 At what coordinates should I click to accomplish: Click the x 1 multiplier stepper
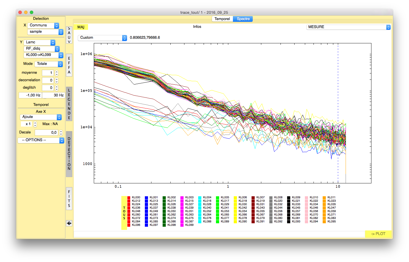(35, 124)
